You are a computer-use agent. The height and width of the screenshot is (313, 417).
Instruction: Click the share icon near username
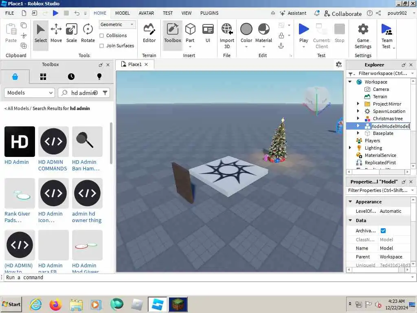point(378,13)
